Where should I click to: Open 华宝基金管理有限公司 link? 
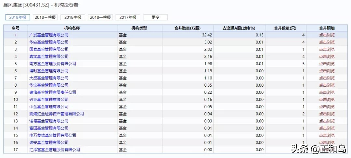click(49, 85)
